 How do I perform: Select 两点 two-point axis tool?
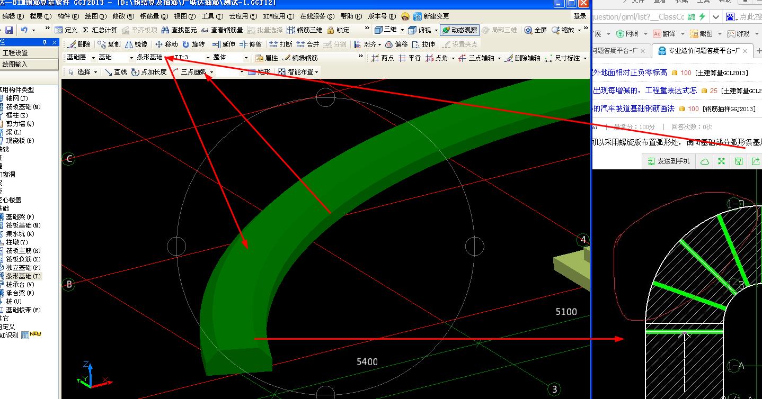point(382,58)
